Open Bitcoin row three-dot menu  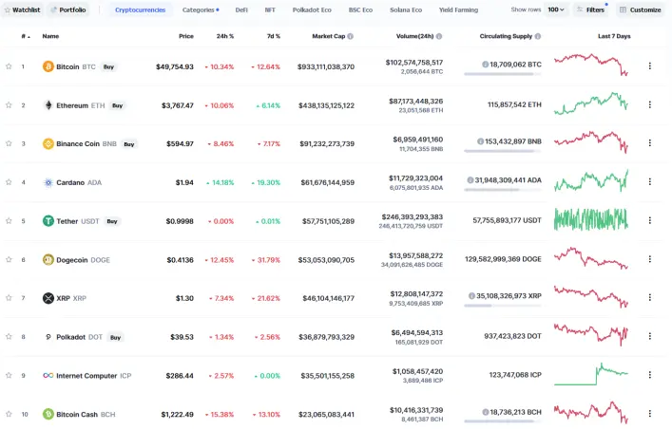pyautogui.click(x=650, y=65)
